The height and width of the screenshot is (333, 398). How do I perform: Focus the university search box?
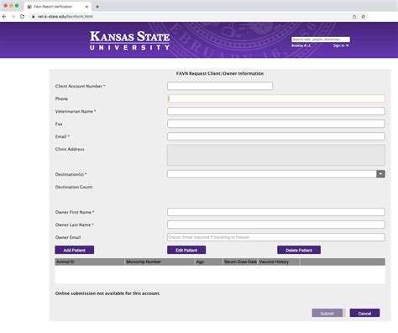click(321, 40)
